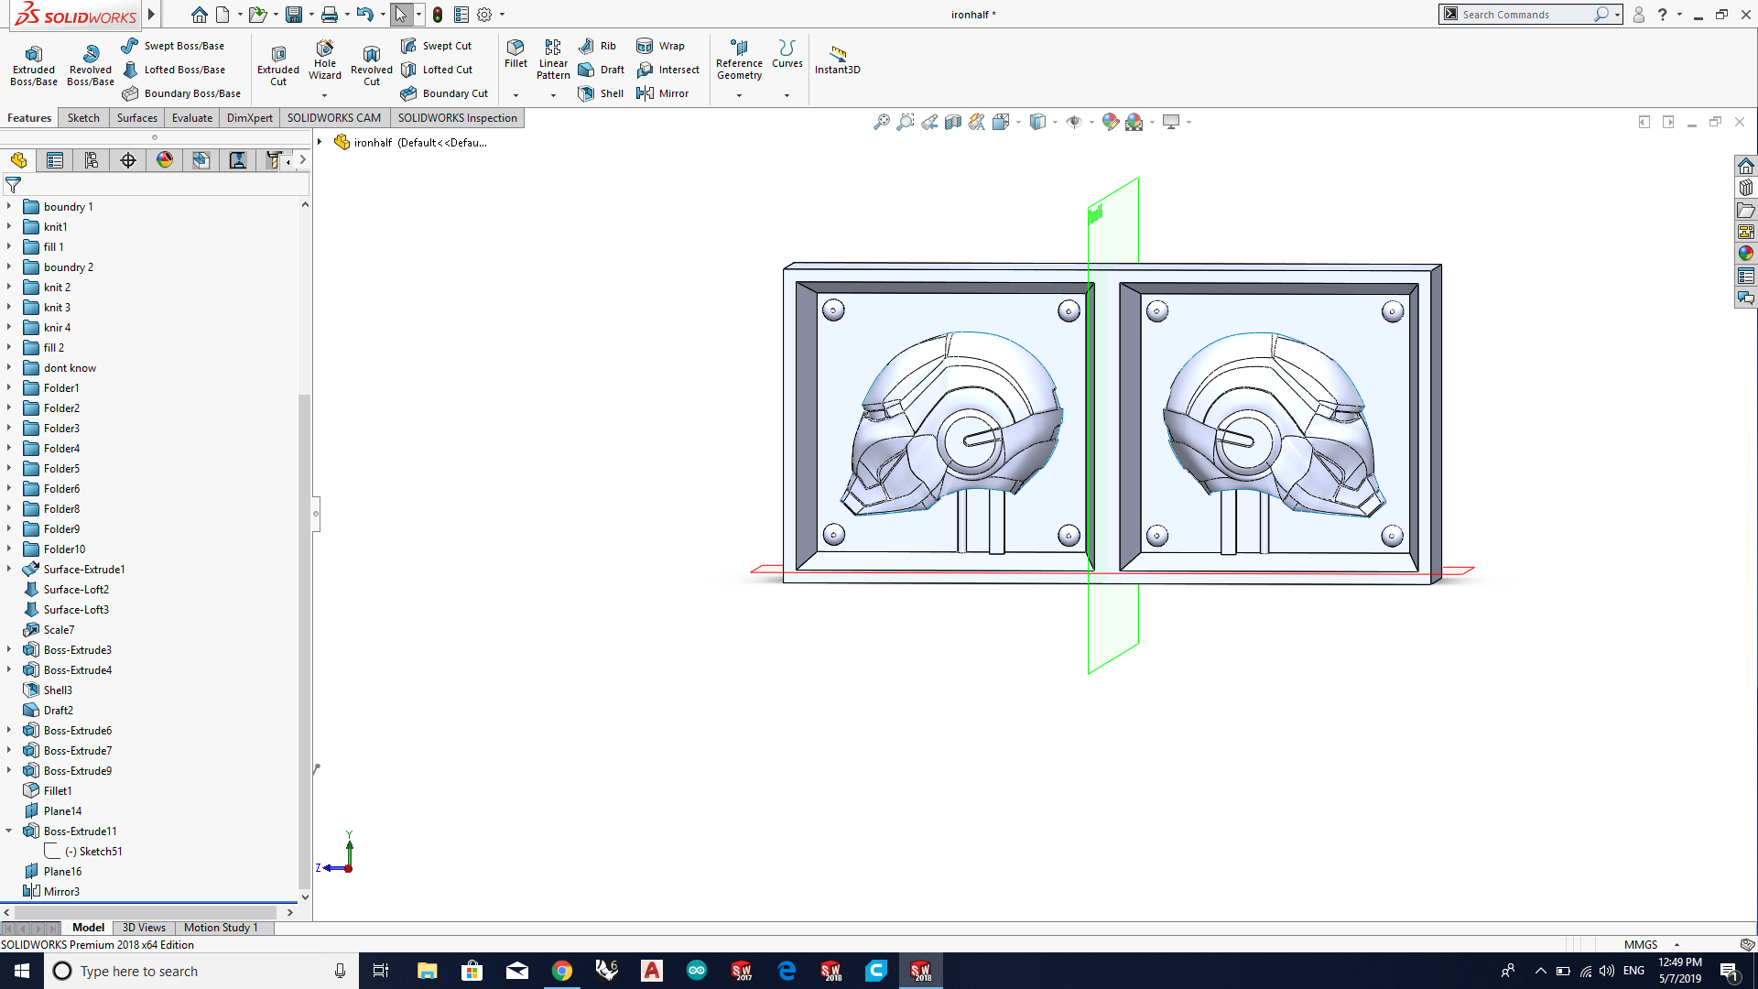Open the Reference Geometry dropdown
The height and width of the screenshot is (989, 1758).
tap(739, 95)
